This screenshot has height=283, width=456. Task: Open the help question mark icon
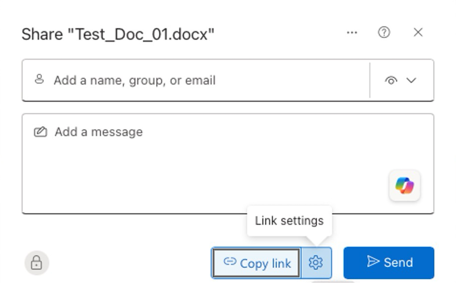coord(383,33)
